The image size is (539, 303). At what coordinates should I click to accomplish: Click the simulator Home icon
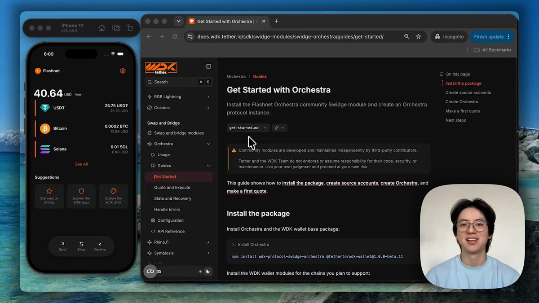pyautogui.click(x=102, y=28)
